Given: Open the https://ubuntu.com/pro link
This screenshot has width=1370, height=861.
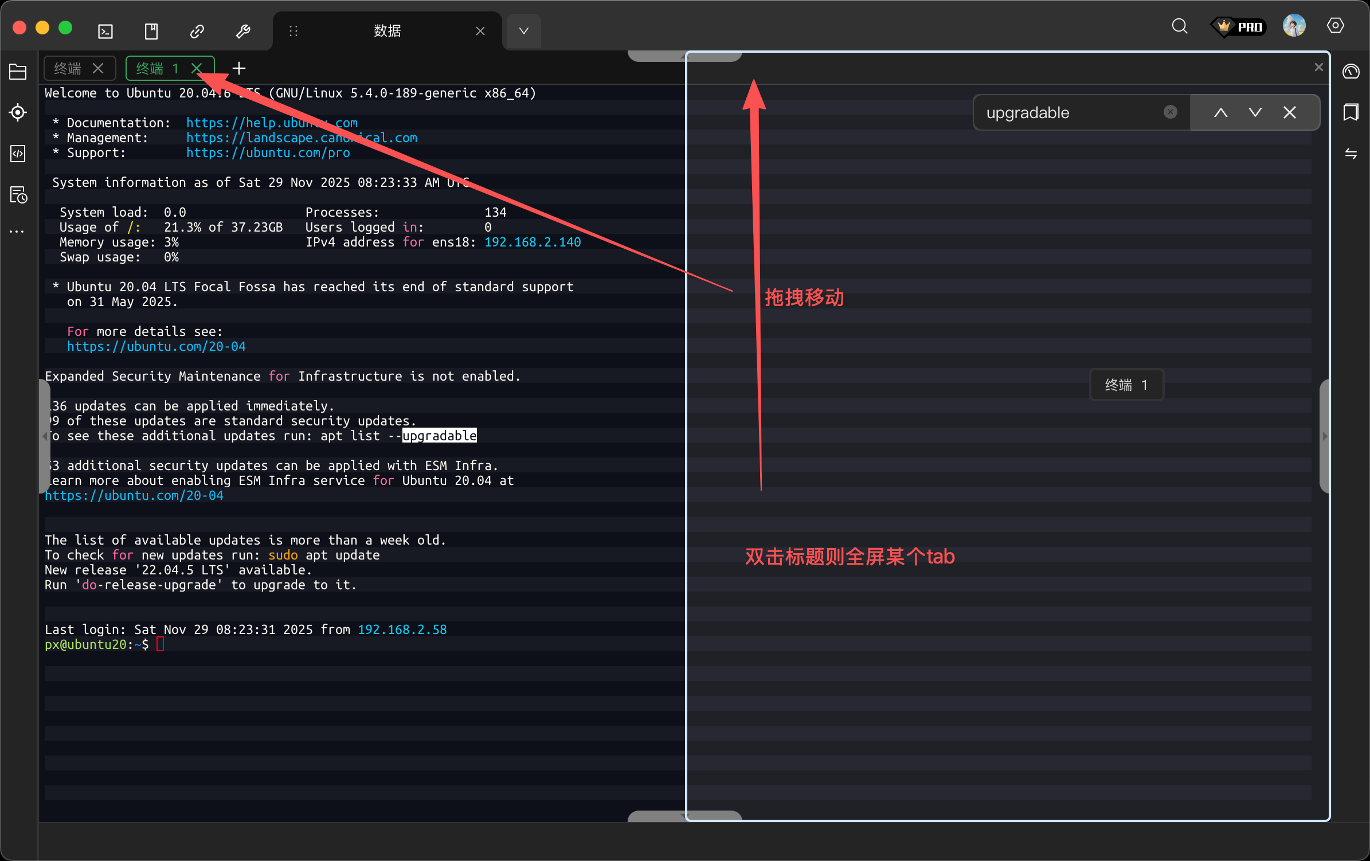Looking at the screenshot, I should pos(268,152).
